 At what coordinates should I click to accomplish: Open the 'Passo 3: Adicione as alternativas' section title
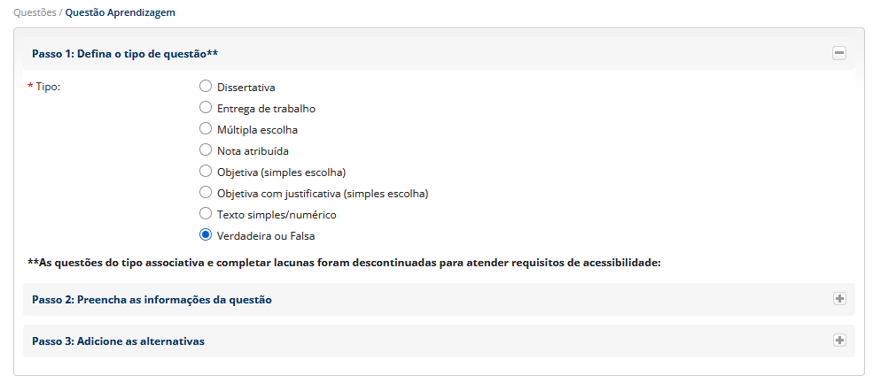point(118,341)
